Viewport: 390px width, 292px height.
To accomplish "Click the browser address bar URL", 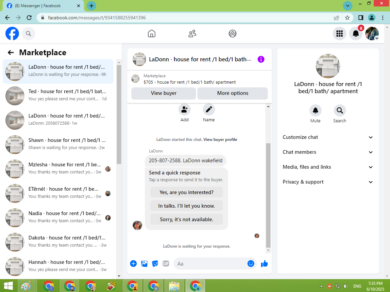I will click(97, 18).
